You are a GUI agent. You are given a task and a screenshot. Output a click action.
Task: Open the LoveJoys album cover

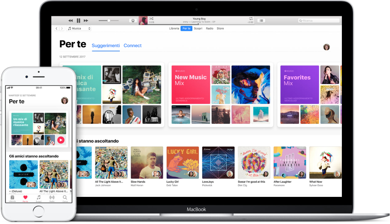pyautogui.click(x=218, y=163)
